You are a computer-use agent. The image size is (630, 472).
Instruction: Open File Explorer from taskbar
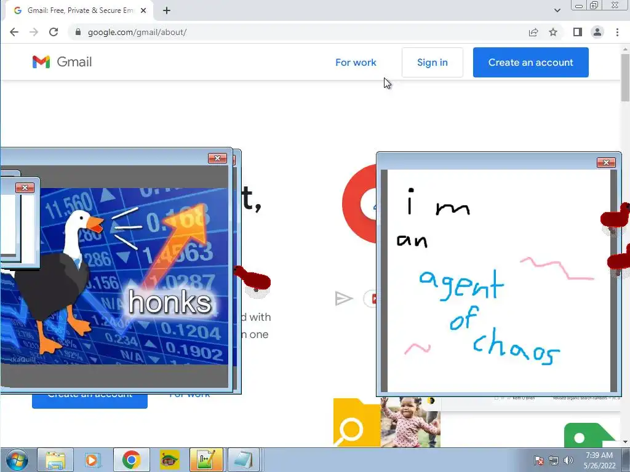point(55,460)
